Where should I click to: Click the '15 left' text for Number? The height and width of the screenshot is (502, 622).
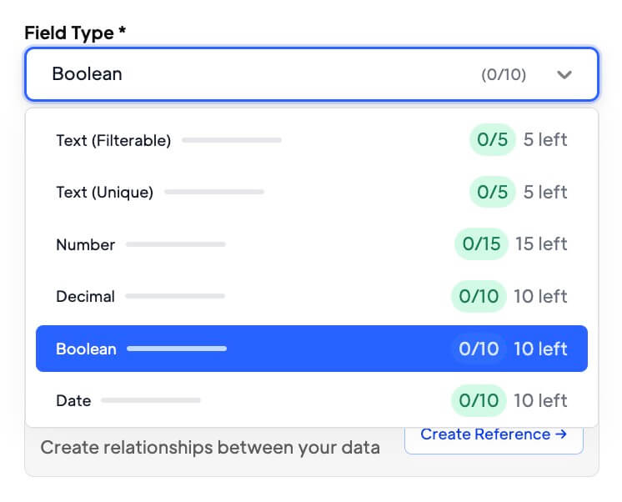[541, 244]
